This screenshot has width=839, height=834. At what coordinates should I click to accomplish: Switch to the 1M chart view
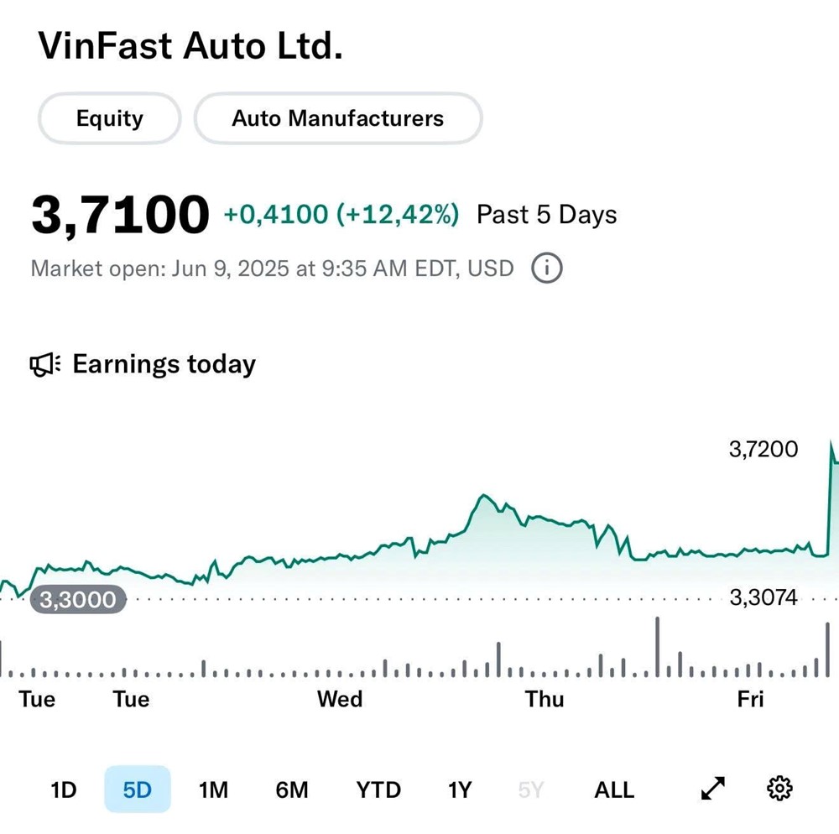coord(214,790)
